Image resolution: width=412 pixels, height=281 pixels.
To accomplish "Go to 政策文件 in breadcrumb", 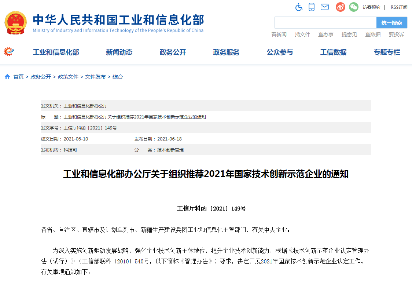I will (68, 77).
